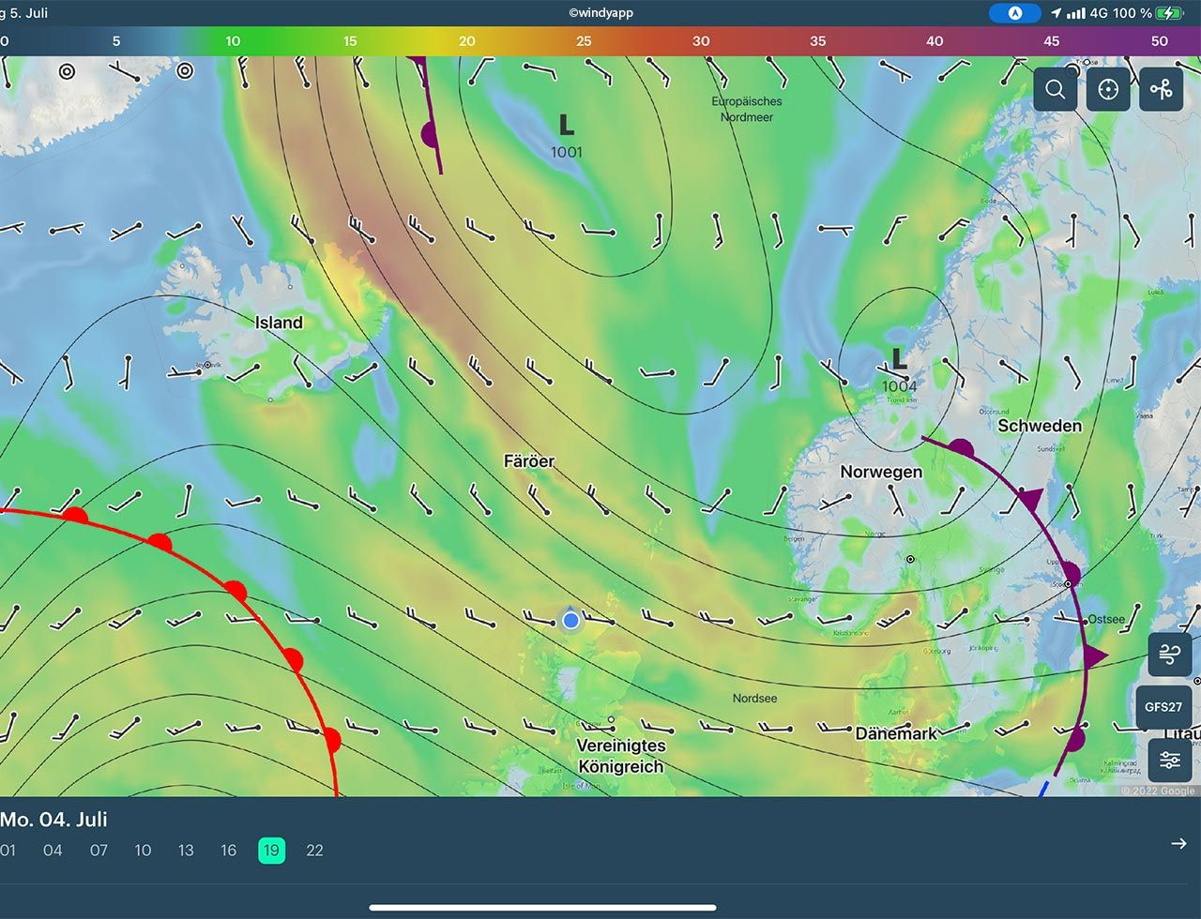Tap the Mo. 04. Juli date heading
The height and width of the screenshot is (919, 1201).
coord(53,819)
